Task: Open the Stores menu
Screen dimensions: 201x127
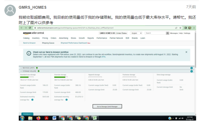Action: 73,38
